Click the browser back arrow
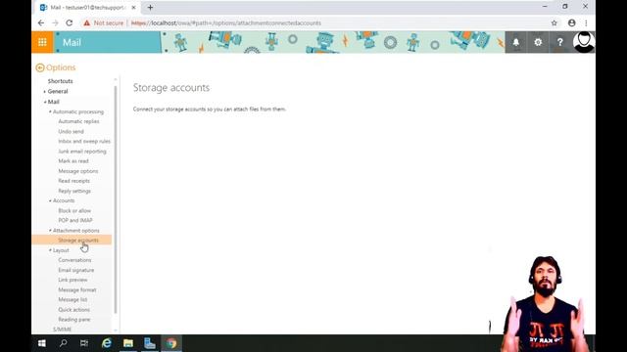This screenshot has height=352, width=627. tap(41, 23)
